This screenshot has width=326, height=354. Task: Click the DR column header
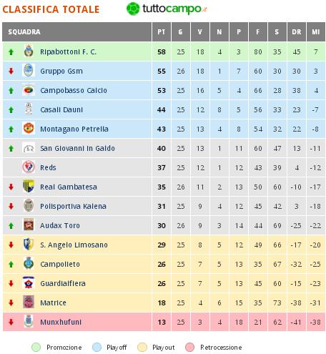click(297, 32)
